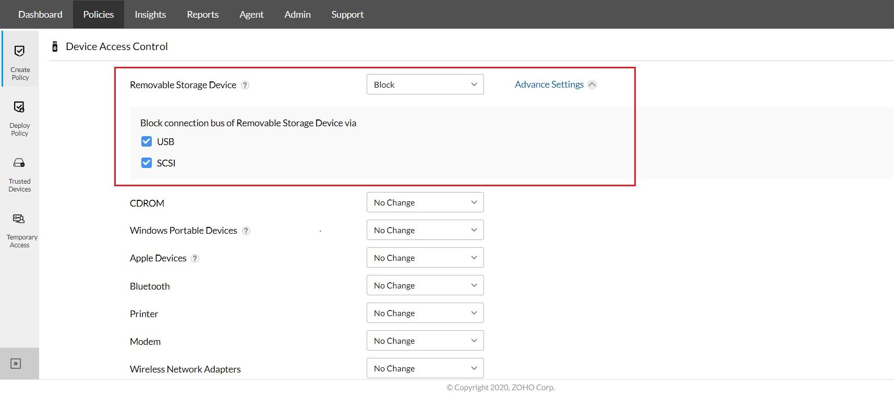The width and height of the screenshot is (894, 397).
Task: Uncheck the USB checkbox
Action: pos(147,141)
